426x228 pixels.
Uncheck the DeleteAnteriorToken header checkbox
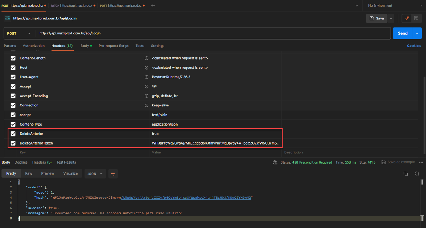coord(13,143)
